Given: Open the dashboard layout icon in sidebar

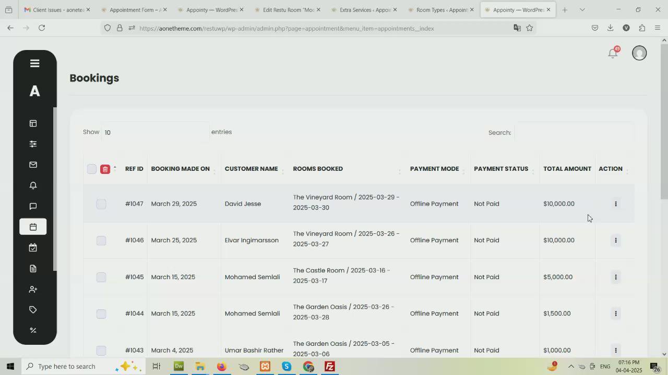Looking at the screenshot, I should (33, 123).
